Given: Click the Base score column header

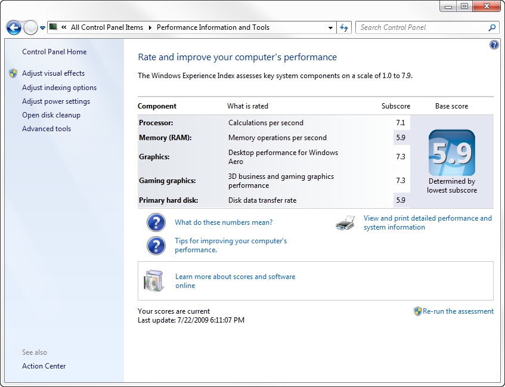Looking at the screenshot, I should (x=451, y=106).
